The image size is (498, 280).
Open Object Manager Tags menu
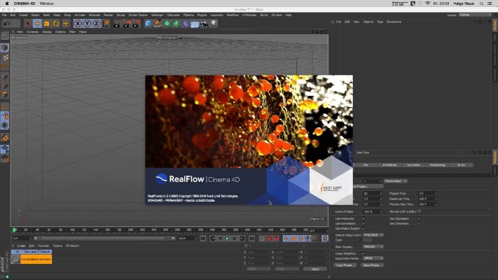380,22
